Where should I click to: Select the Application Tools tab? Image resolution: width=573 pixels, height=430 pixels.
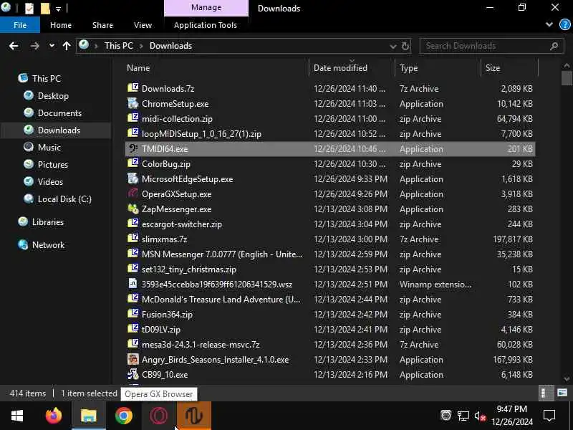click(x=206, y=25)
